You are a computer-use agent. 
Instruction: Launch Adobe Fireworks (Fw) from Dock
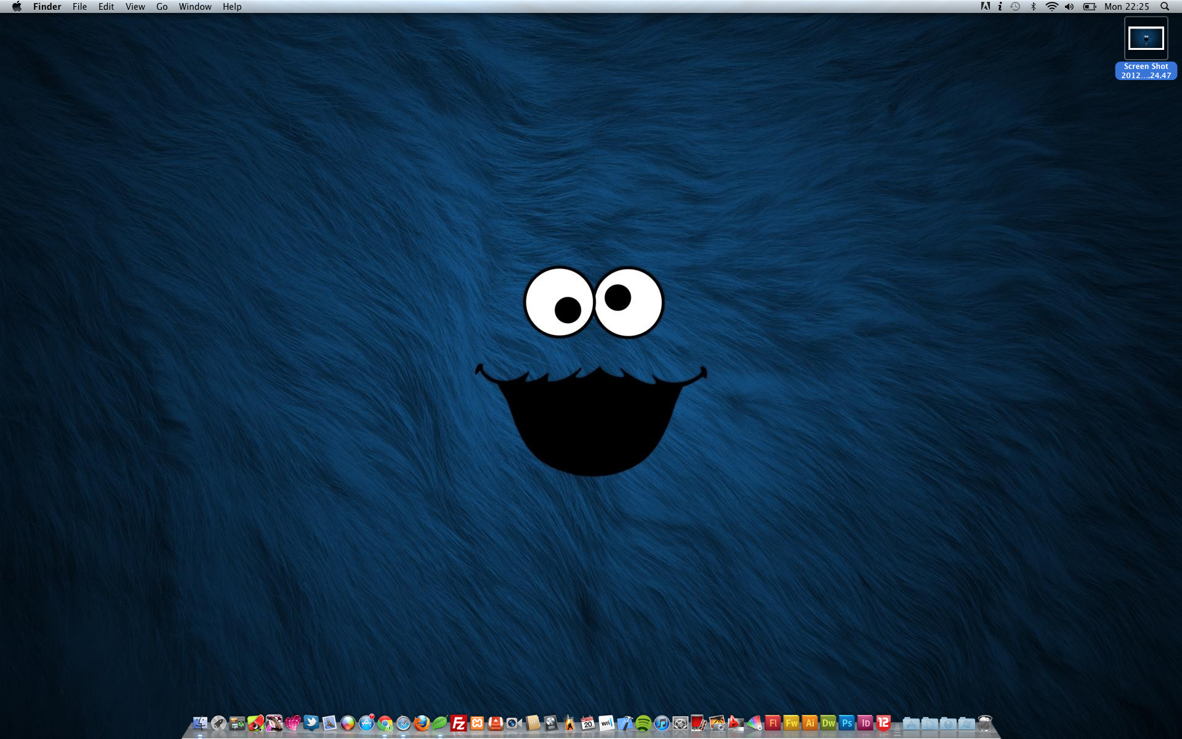point(791,723)
